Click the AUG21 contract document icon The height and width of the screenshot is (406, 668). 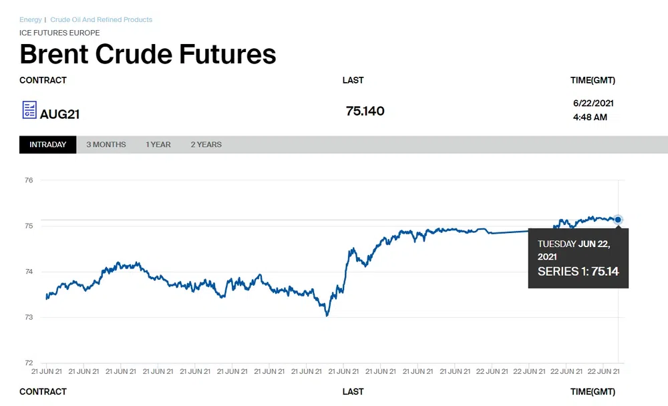coord(29,110)
